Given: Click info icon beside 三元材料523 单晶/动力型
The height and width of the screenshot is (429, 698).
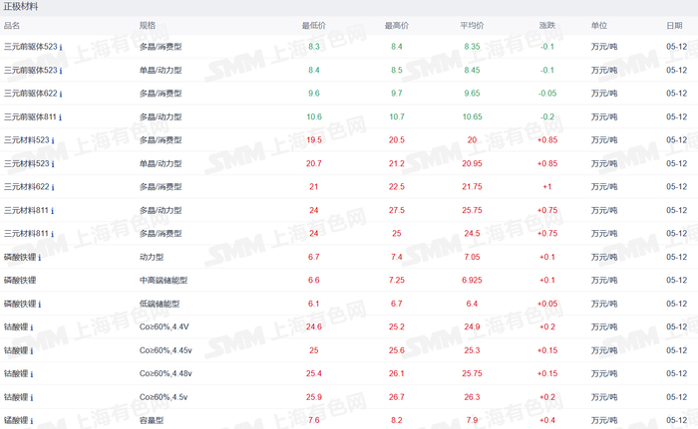Looking at the screenshot, I should click(x=53, y=164).
